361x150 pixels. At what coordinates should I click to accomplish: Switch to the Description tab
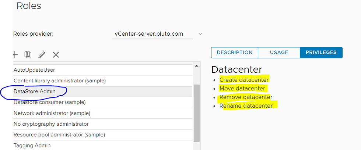point(234,53)
